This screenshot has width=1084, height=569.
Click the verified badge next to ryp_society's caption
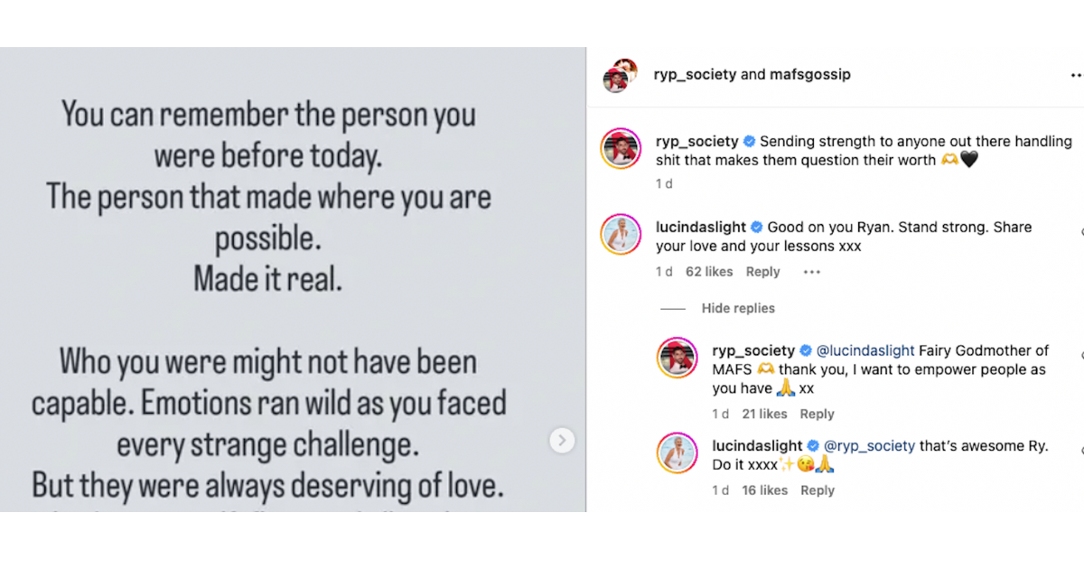(751, 141)
